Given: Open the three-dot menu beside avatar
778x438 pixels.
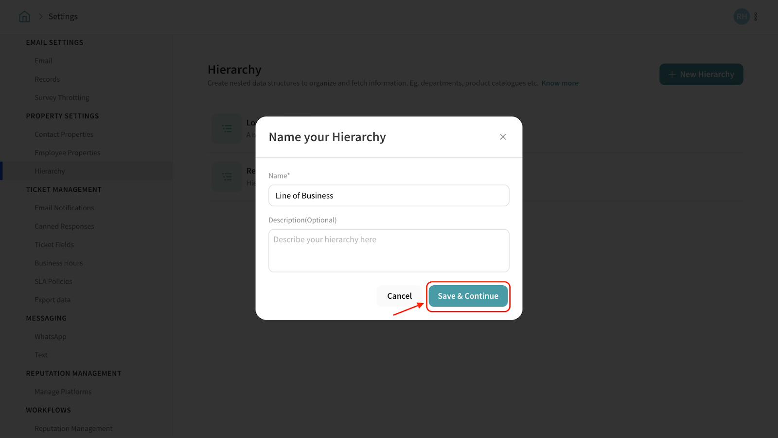Looking at the screenshot, I should click(x=756, y=17).
